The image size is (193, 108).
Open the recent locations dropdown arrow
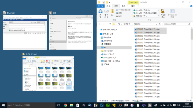pyautogui.click(x=107, y=24)
